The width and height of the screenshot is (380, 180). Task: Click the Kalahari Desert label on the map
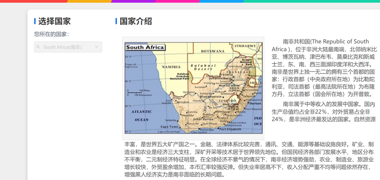(203, 67)
